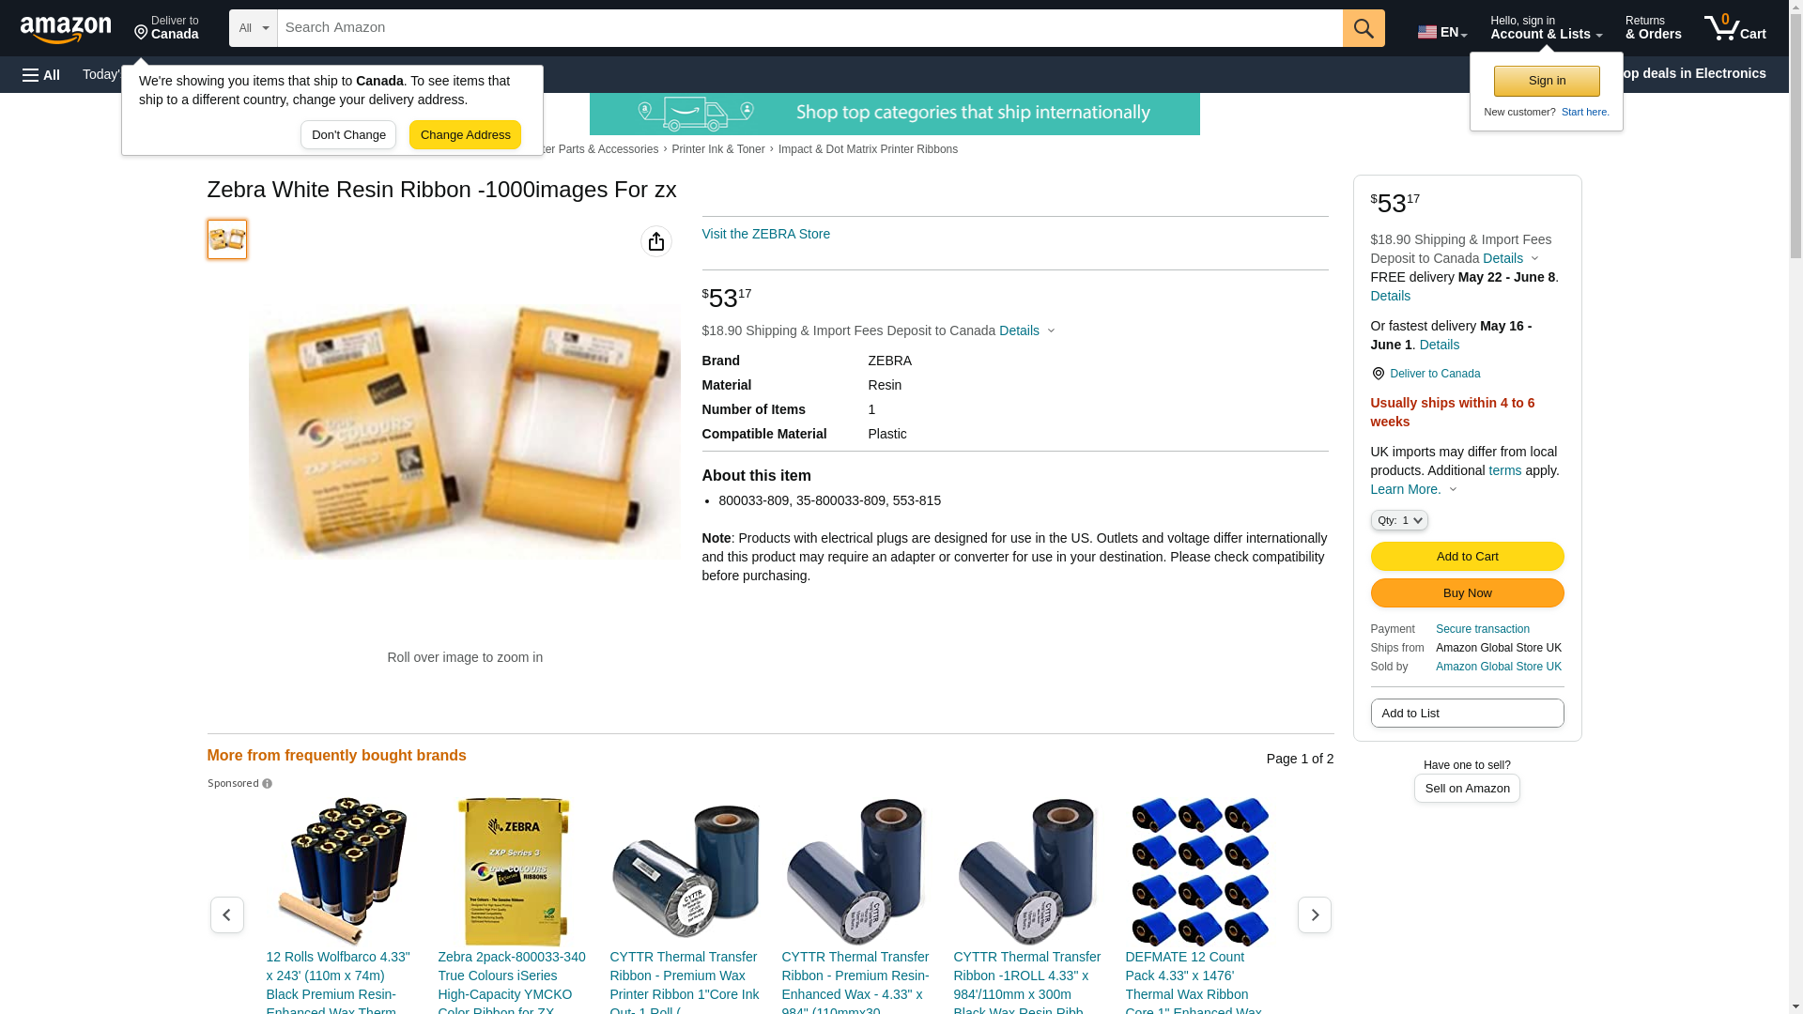1803x1014 pixels.
Task: Open the shopping cart icon
Action: coord(1735,28)
